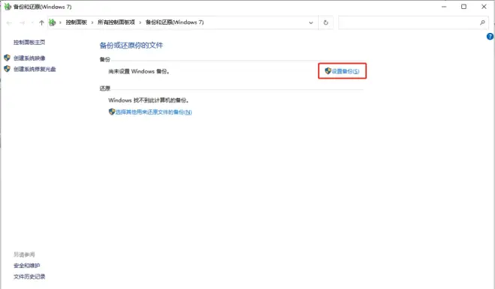
Task: Open 创建系统映像 link
Action: pyautogui.click(x=29, y=58)
